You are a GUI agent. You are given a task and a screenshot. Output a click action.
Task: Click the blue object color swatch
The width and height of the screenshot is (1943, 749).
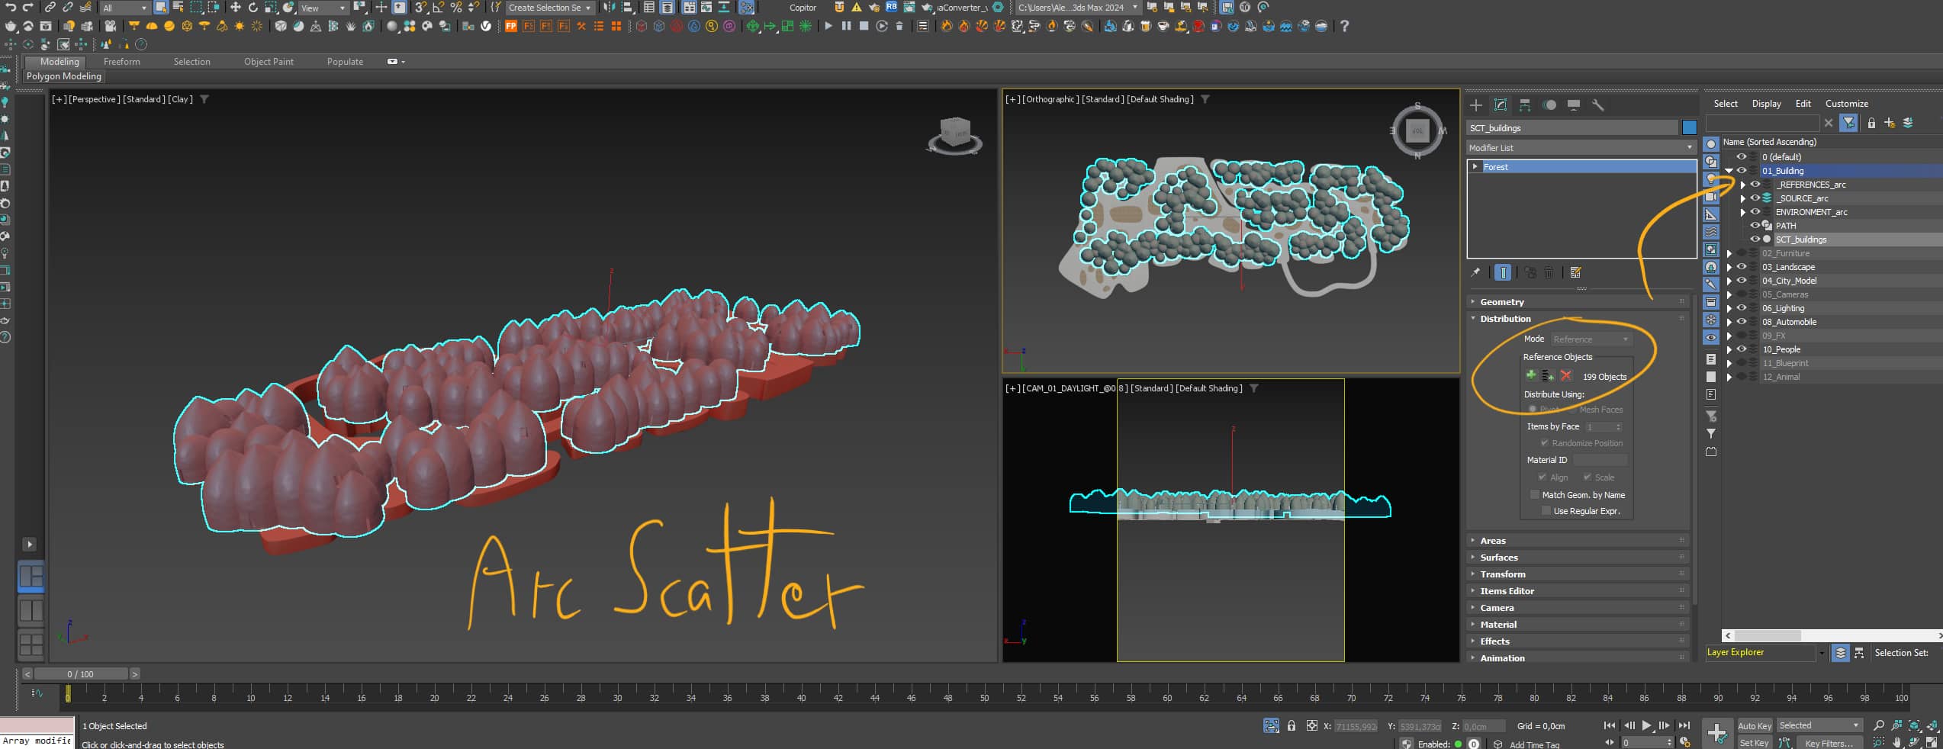[x=1689, y=128]
